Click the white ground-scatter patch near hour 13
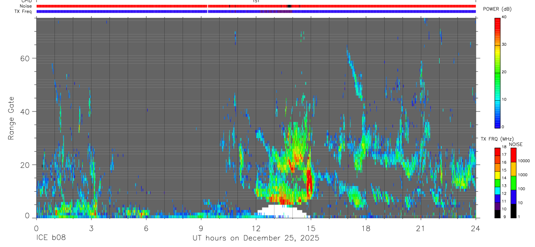 282,211
